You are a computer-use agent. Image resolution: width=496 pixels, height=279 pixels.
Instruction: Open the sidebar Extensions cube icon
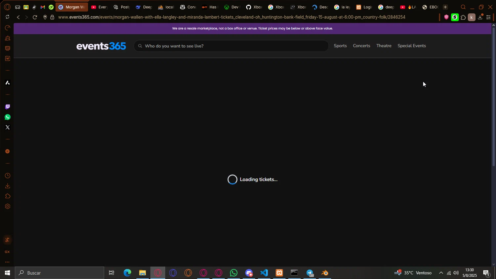coord(7,196)
